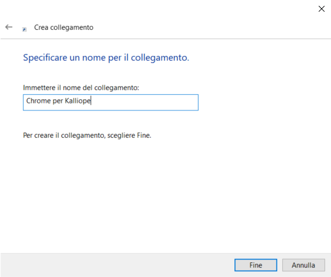This screenshot has width=331, height=277.
Task: Click the gray footer bar left of Fine
Action: 117,265
